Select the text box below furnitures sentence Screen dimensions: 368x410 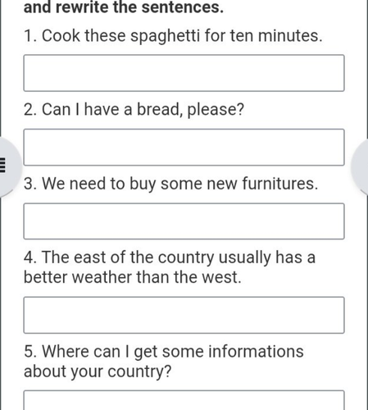[184, 221]
